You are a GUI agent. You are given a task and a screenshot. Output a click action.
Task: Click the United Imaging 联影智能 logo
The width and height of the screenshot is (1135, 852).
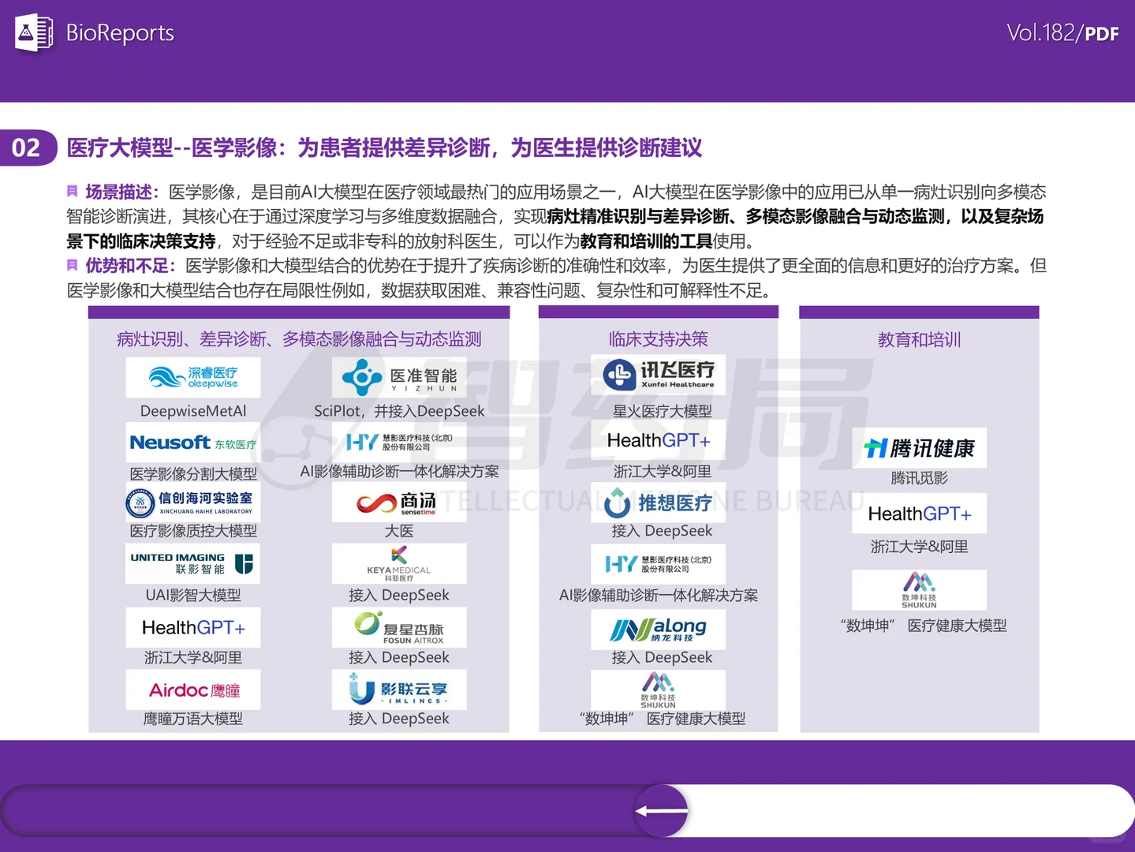click(192, 563)
